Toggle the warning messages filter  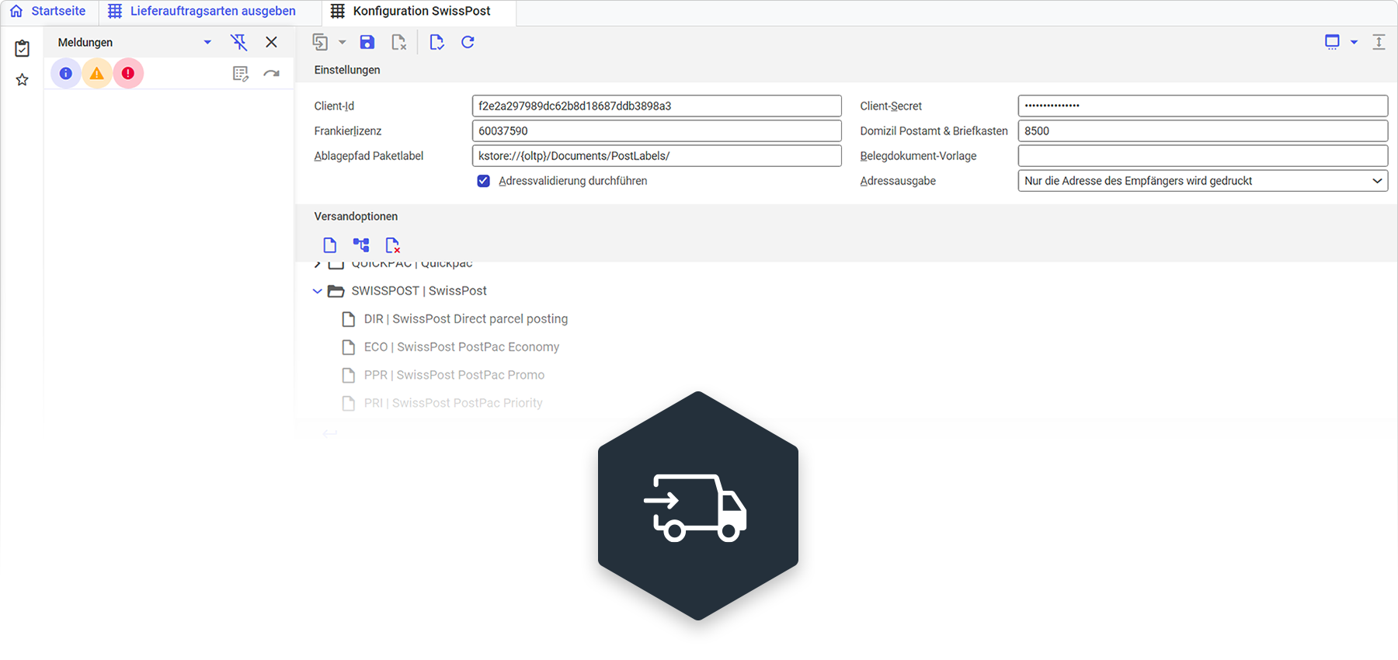pyautogui.click(x=97, y=74)
